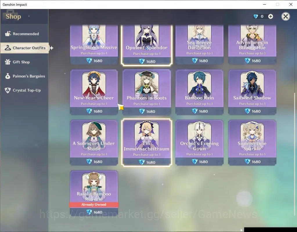Click crystal icon on Sobriquet Under Shade price

click(x=89, y=162)
